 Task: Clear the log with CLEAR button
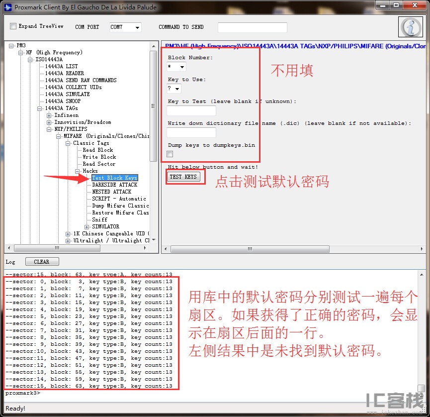coord(42,262)
